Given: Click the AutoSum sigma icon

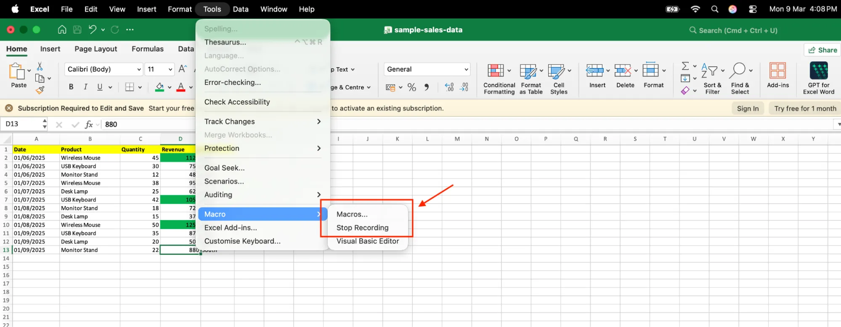Looking at the screenshot, I should coord(685,66).
